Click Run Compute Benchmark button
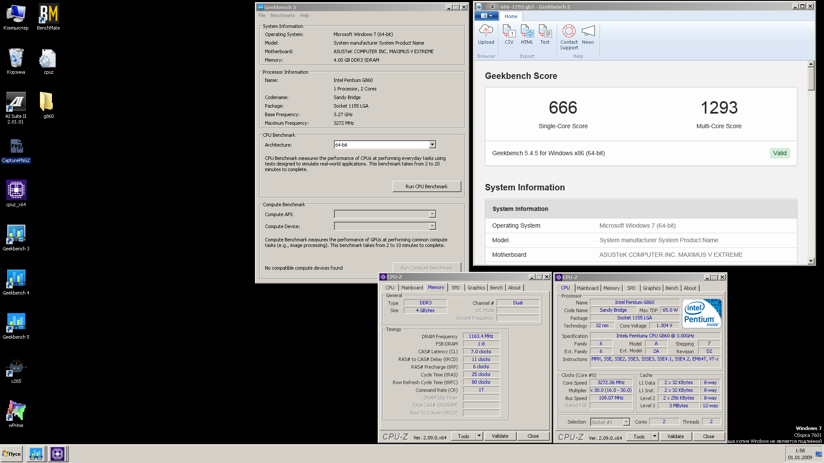The image size is (824, 463). (x=427, y=267)
